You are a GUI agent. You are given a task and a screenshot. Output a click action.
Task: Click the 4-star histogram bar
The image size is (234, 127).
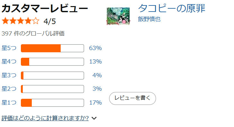coord(52,62)
